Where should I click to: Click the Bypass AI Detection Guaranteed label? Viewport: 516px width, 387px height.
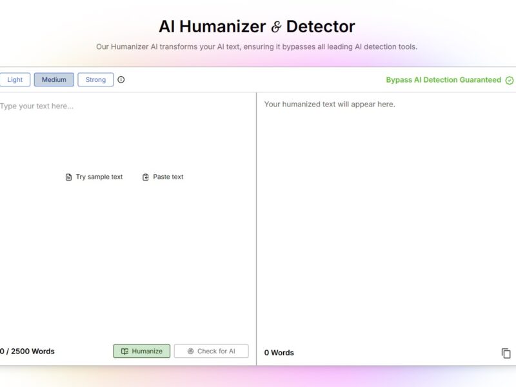tap(443, 80)
